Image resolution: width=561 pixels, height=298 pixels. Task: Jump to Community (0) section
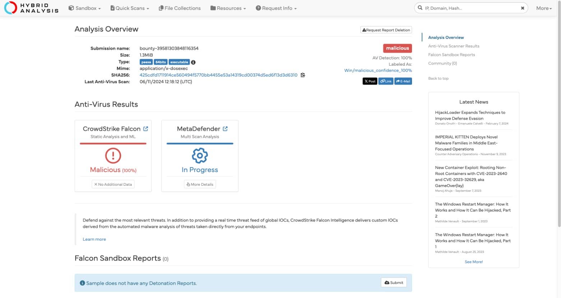click(x=442, y=63)
